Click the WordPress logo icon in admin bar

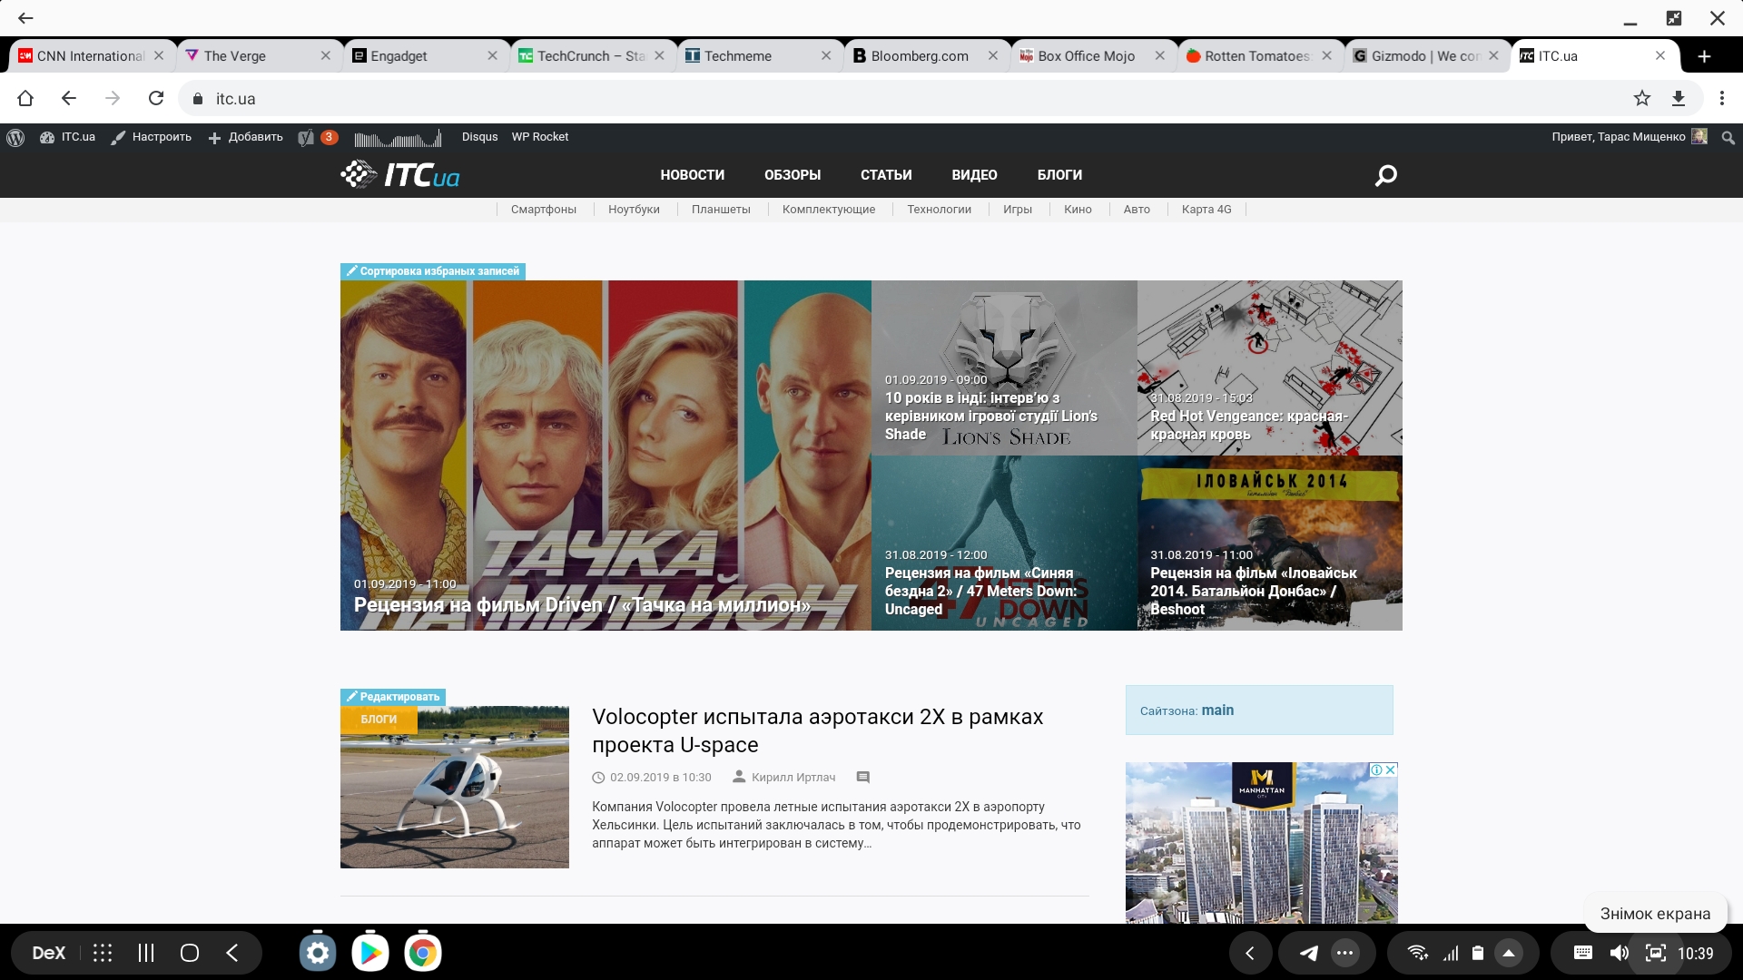15,137
